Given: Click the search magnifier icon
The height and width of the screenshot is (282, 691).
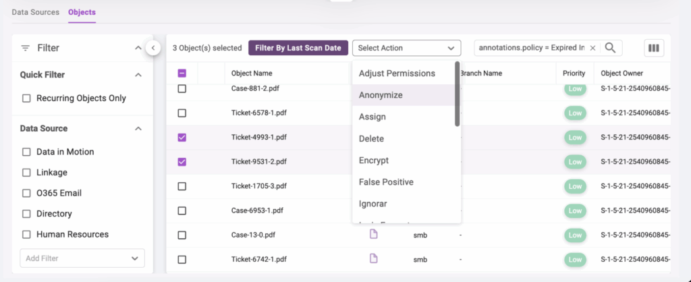Looking at the screenshot, I should 610,48.
